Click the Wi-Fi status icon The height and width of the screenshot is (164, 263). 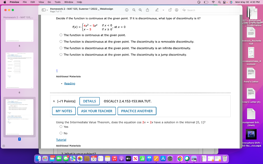click(x=213, y=2)
